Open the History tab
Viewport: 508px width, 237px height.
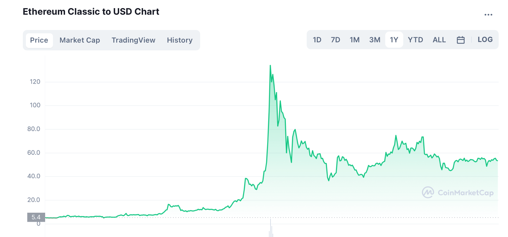pos(180,40)
